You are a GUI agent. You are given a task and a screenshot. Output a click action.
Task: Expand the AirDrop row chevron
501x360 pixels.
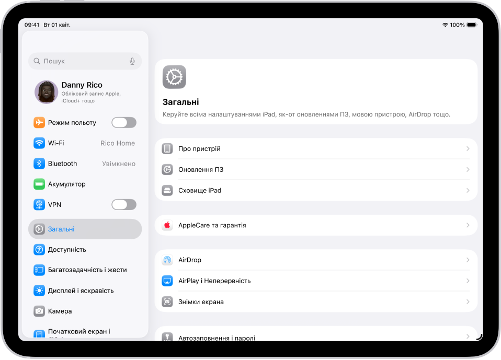pos(468,260)
